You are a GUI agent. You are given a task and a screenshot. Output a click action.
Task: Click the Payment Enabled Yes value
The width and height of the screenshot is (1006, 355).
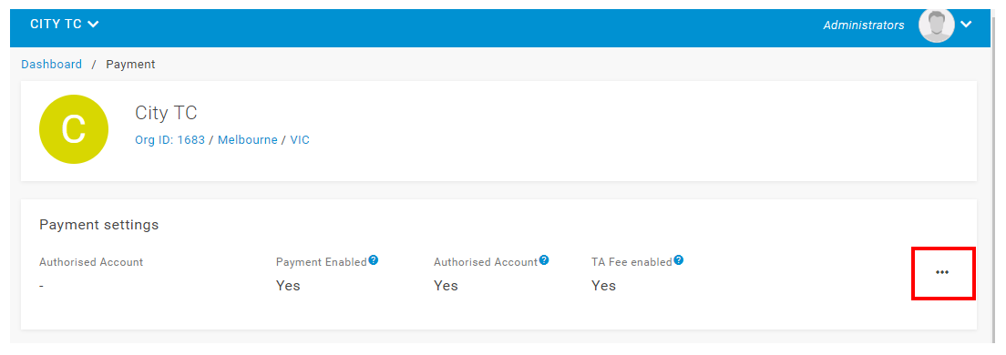(288, 286)
